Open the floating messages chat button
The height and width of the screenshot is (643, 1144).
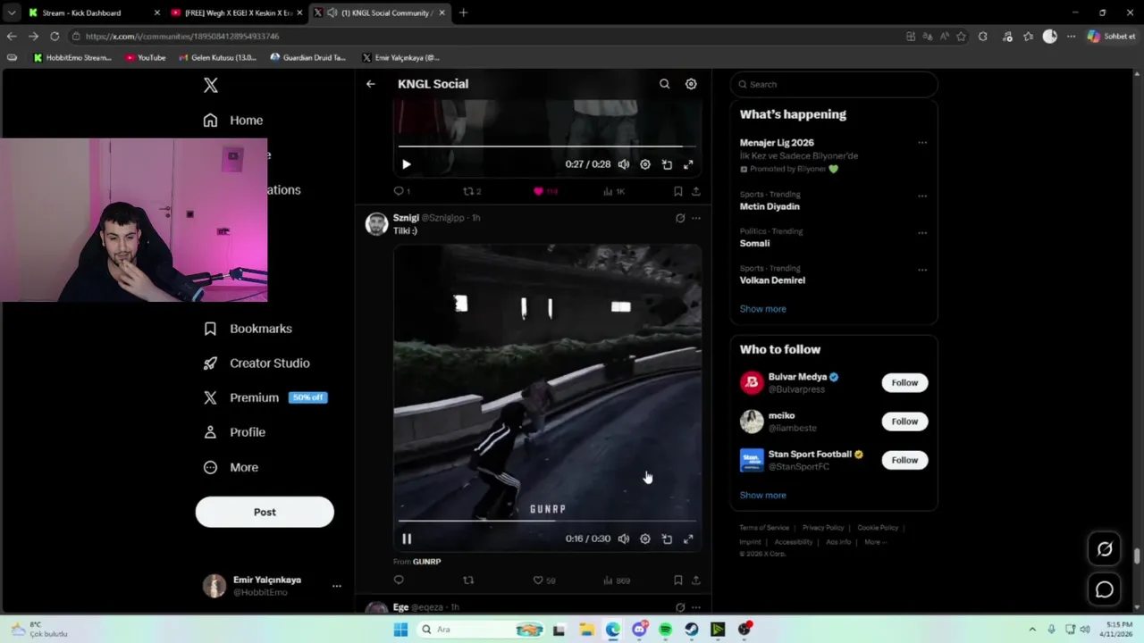click(x=1105, y=589)
